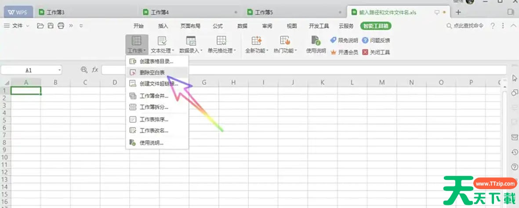The width and height of the screenshot is (519, 208).
Task: Click the fx insert function icon
Action: (95, 70)
